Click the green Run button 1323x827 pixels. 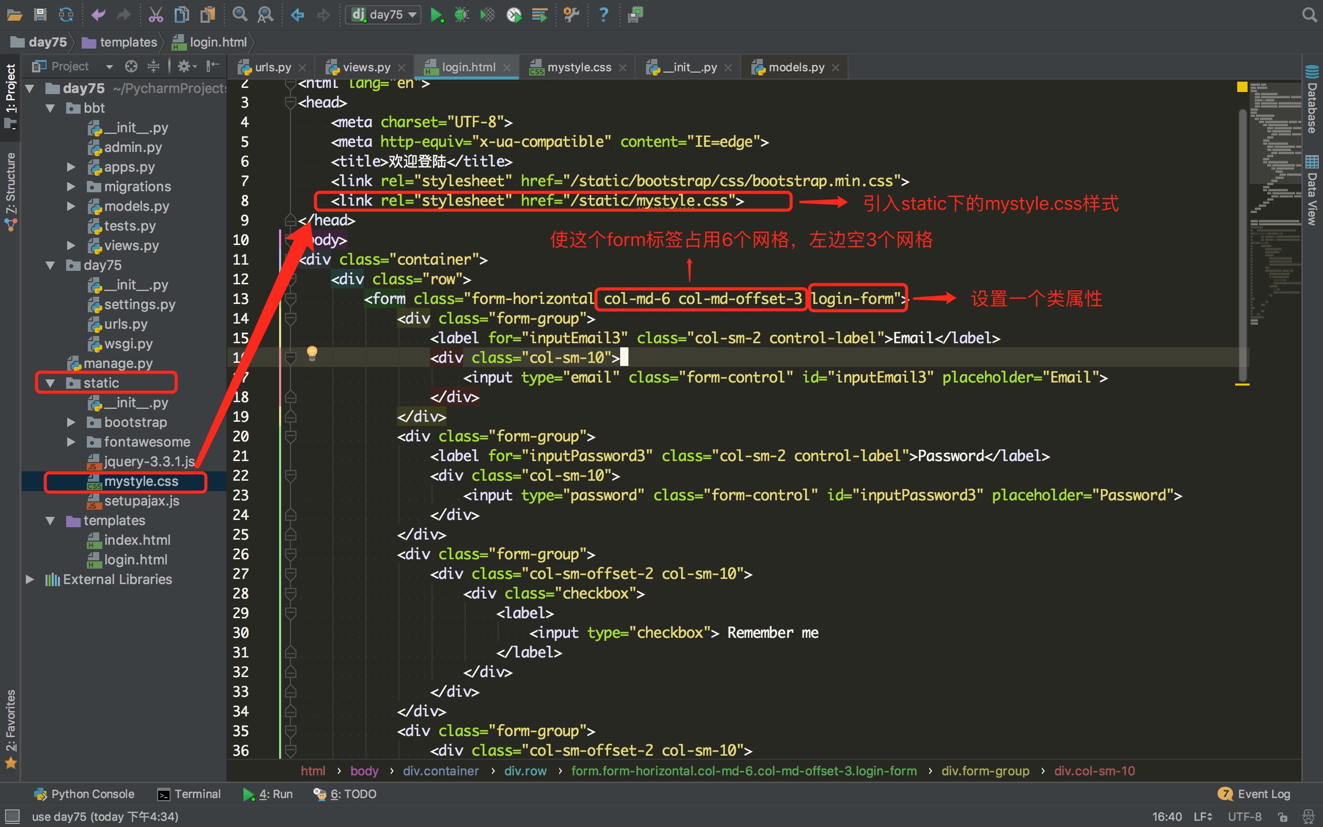tap(436, 15)
